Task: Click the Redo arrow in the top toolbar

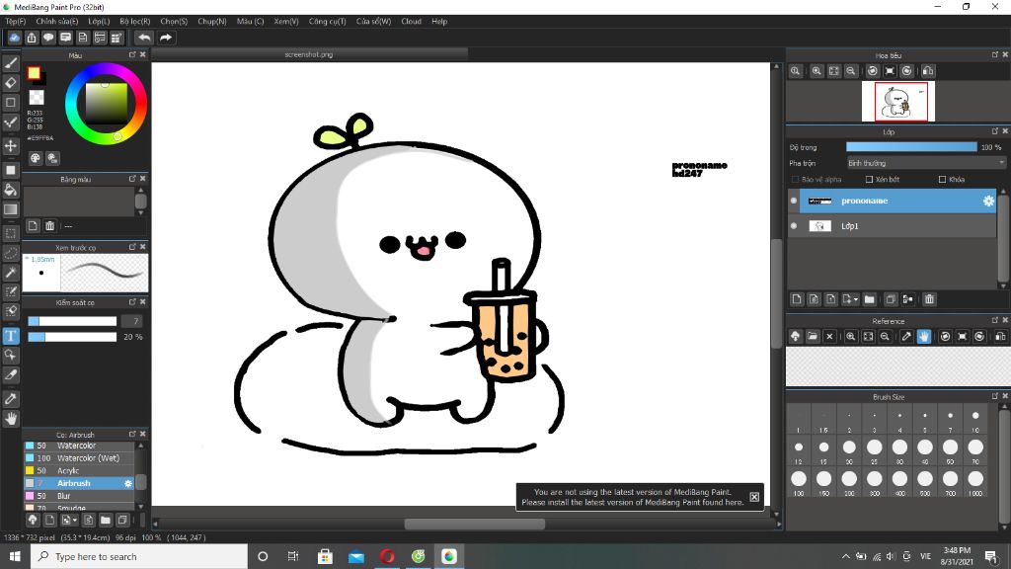Action: pyautogui.click(x=166, y=38)
